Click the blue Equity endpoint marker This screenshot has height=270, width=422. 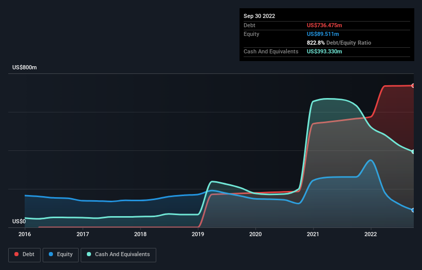[413, 210]
